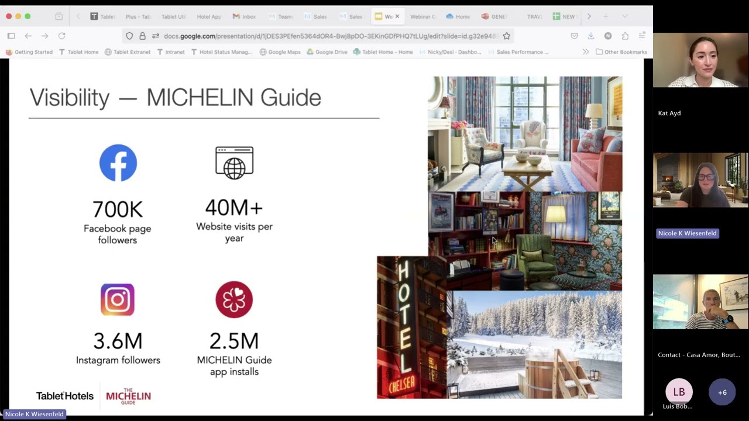Open the Sales Performance bookmark

click(x=518, y=52)
